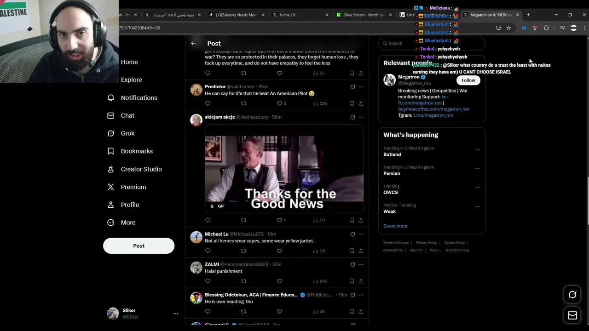Switch to Sliker Stream browser tab
This screenshot has height=331, width=589.
click(364, 15)
